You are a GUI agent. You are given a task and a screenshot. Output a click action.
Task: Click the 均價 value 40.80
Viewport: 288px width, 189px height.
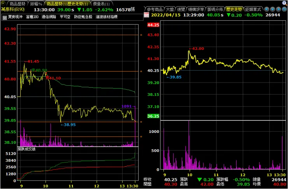[280, 184]
